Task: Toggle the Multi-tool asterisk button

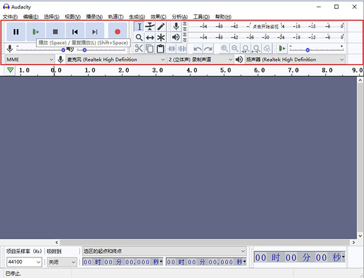Action: pyautogui.click(x=161, y=38)
